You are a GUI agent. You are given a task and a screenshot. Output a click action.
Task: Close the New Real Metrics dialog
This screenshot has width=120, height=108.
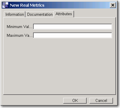tap(113, 5)
